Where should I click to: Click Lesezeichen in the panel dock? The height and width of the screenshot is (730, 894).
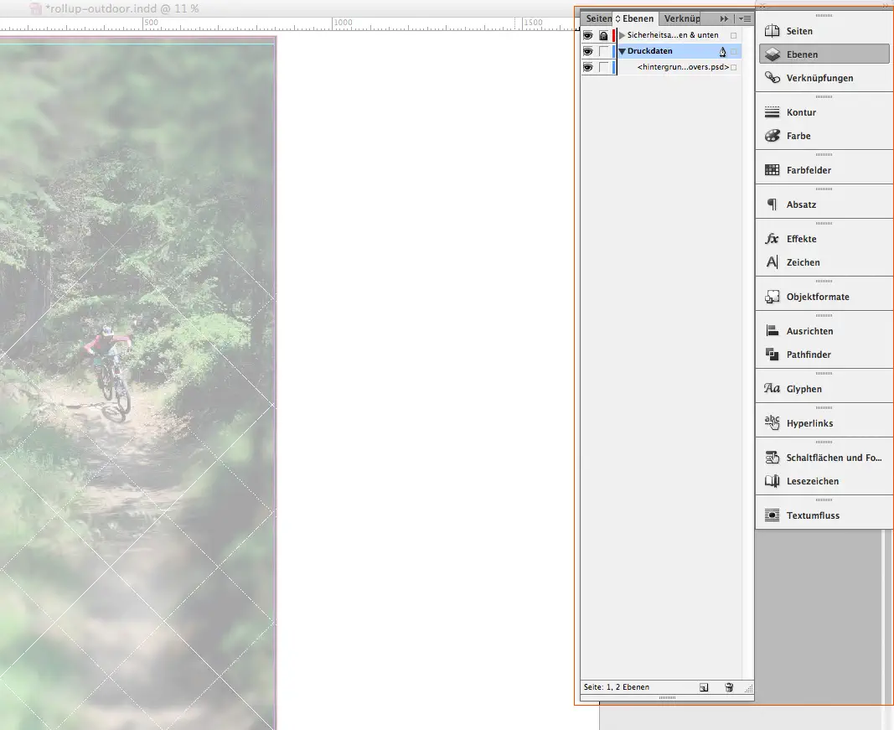812,481
